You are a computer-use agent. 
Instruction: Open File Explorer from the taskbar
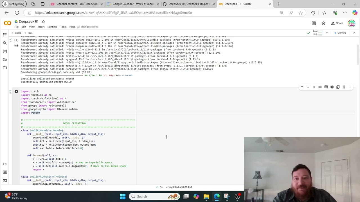pyautogui.click(x=206, y=196)
